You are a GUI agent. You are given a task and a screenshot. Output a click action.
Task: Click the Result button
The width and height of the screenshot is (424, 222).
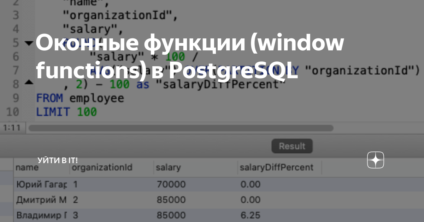coord(292,146)
